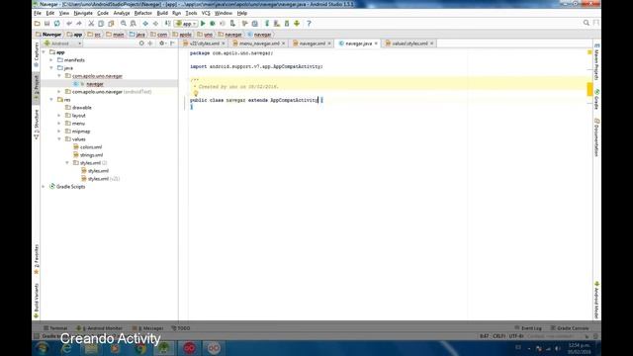Image resolution: width=633 pixels, height=356 pixels.
Task: Select the drawable folder
Action: coord(81,108)
